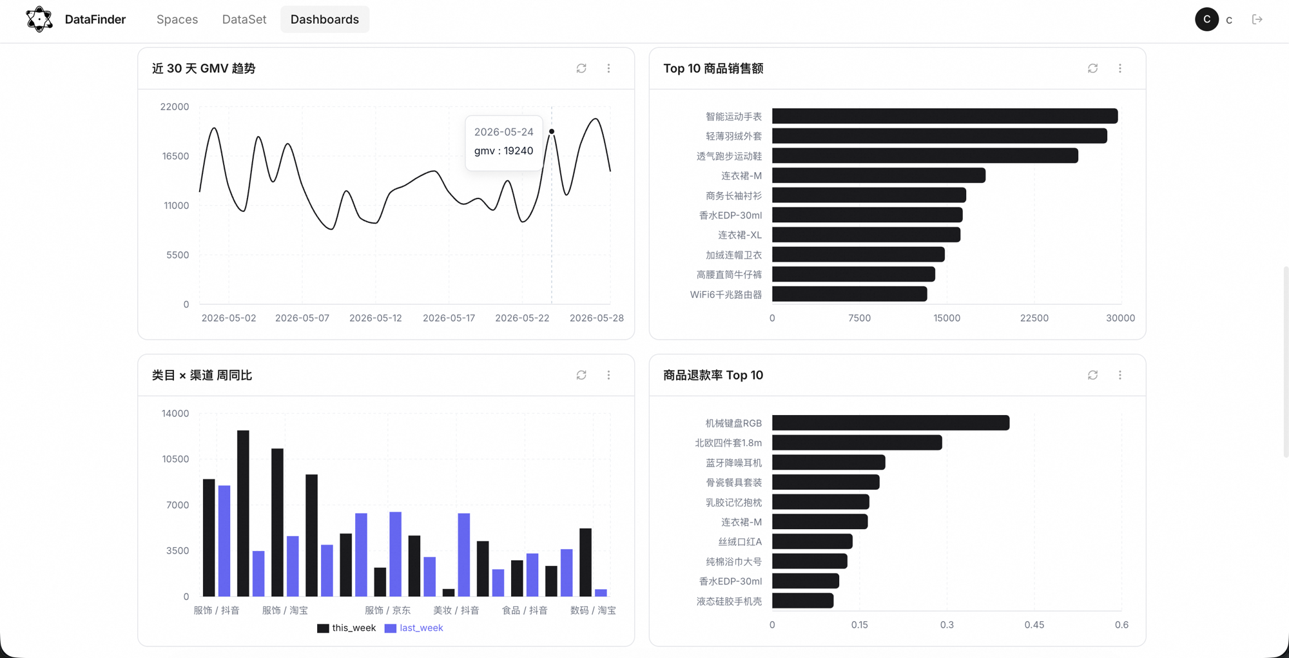1289x658 pixels.
Task: Click the 连衣裙-XL label
Action: pyautogui.click(x=740, y=235)
